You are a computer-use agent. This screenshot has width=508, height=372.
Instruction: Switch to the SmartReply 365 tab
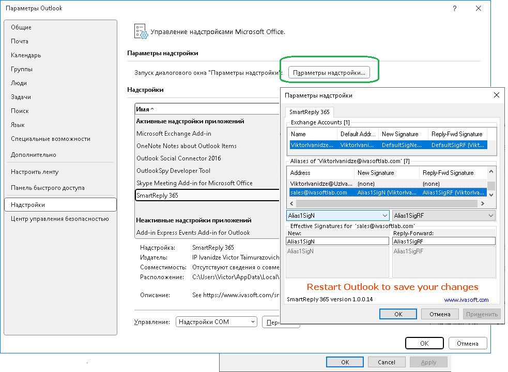point(310,112)
